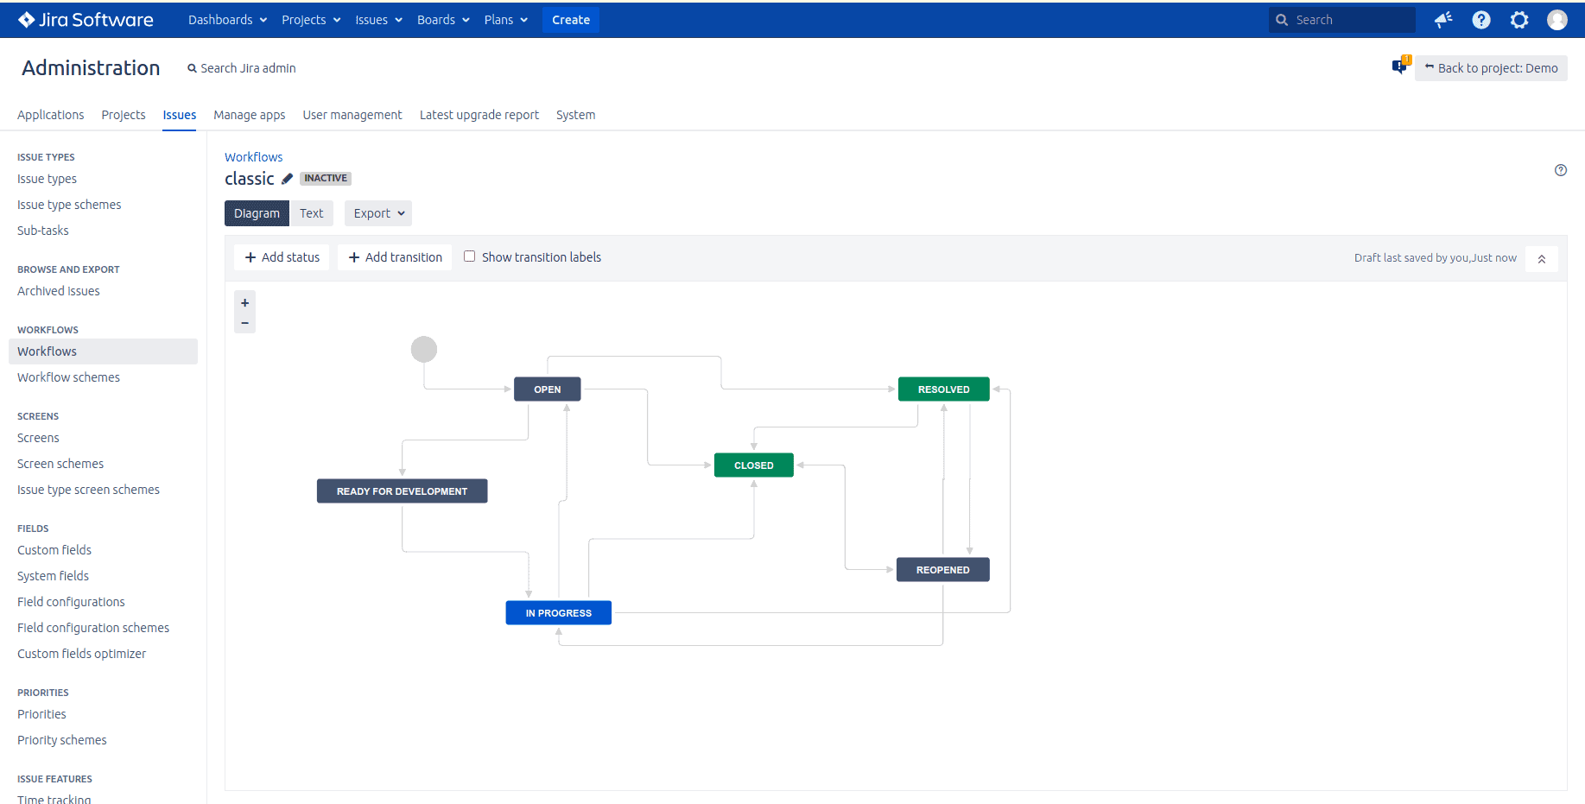Open the System admin tab

pos(576,115)
